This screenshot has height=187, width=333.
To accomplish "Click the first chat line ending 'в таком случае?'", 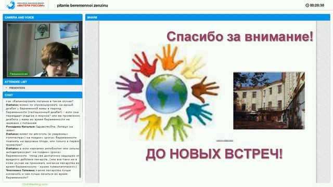I will point(40,101).
